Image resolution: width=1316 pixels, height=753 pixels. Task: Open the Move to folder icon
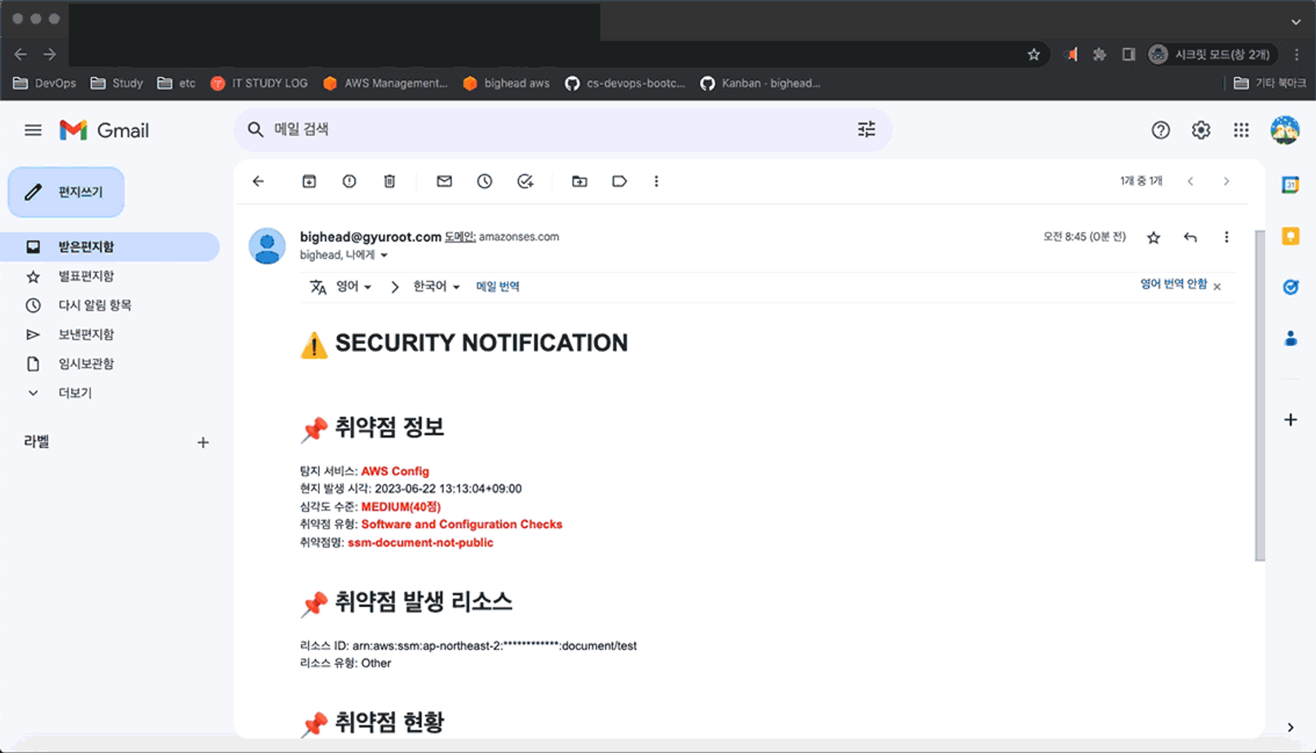tap(579, 182)
